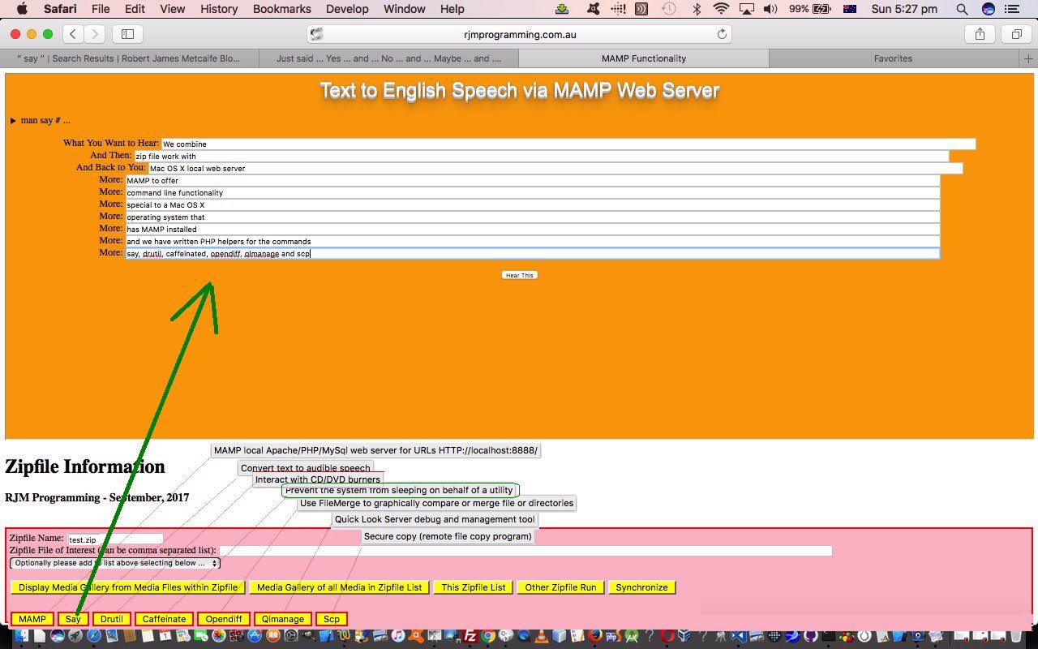Viewport: 1038px width, 649px height.
Task: Click the 'Zipfile File of Interest' input field
Action: (525, 551)
